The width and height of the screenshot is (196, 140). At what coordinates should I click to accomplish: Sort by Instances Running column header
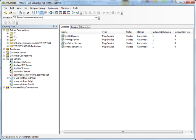tap(162, 32)
